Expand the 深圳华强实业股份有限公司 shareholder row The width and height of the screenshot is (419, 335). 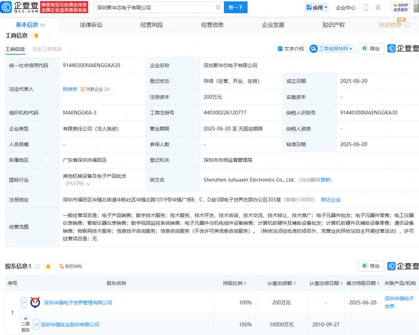(37, 325)
